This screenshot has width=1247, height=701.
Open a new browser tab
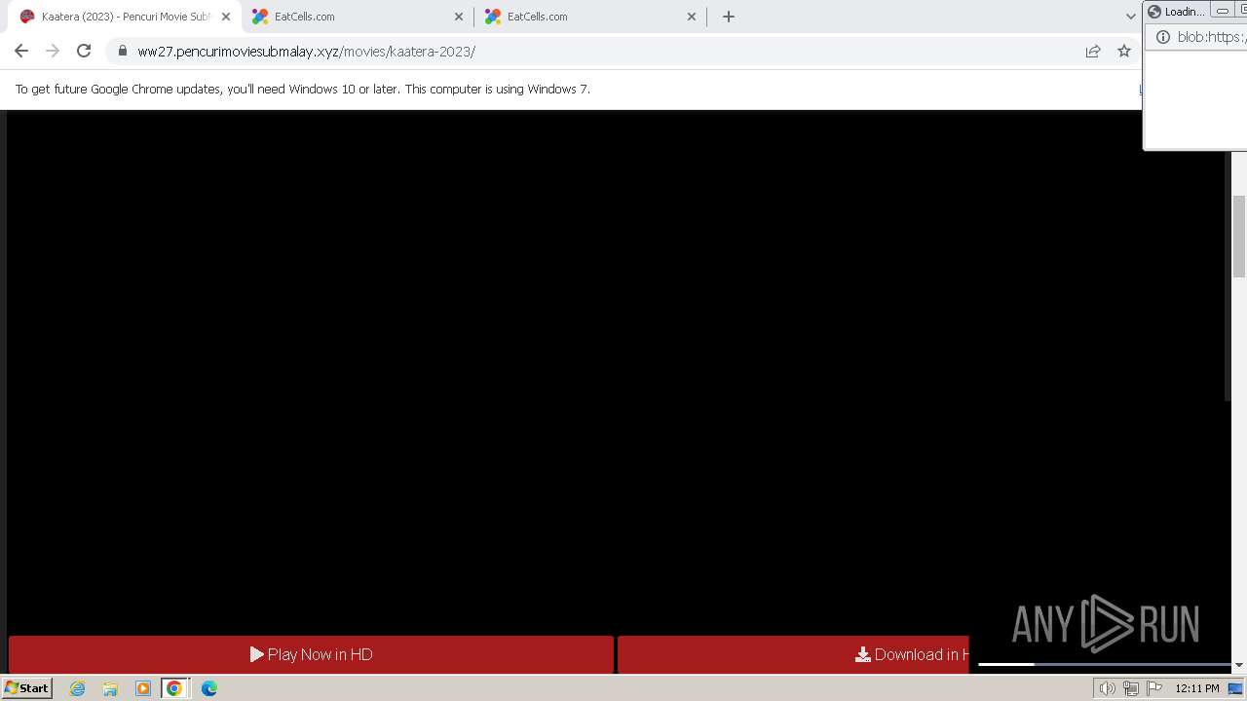click(x=729, y=17)
